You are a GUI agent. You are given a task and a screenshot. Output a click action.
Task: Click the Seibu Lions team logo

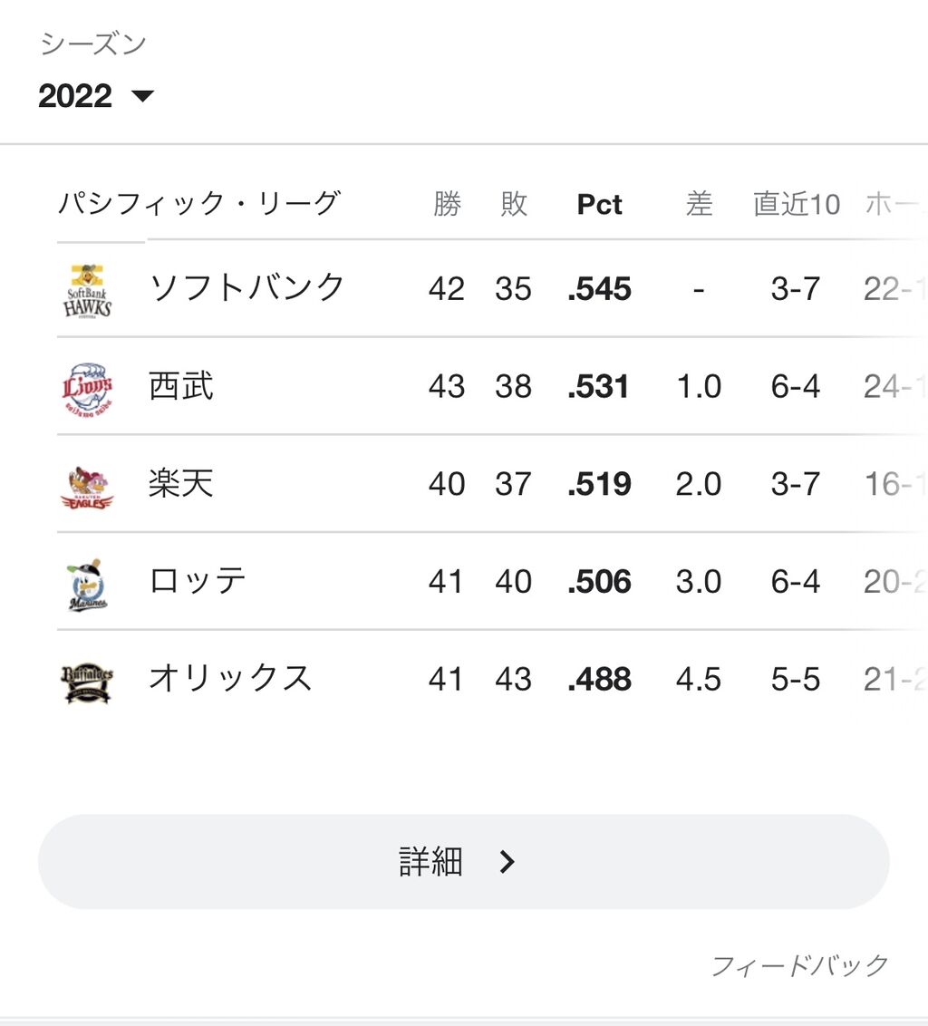[87, 387]
